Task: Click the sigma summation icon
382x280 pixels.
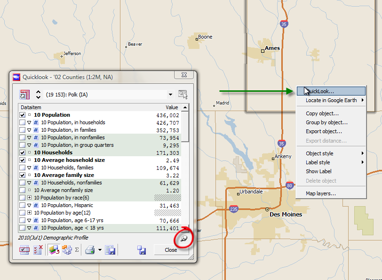Action: click(x=77, y=250)
